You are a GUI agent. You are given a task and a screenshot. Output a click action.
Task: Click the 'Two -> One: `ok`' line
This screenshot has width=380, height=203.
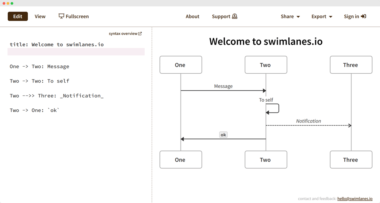pyautogui.click(x=35, y=110)
